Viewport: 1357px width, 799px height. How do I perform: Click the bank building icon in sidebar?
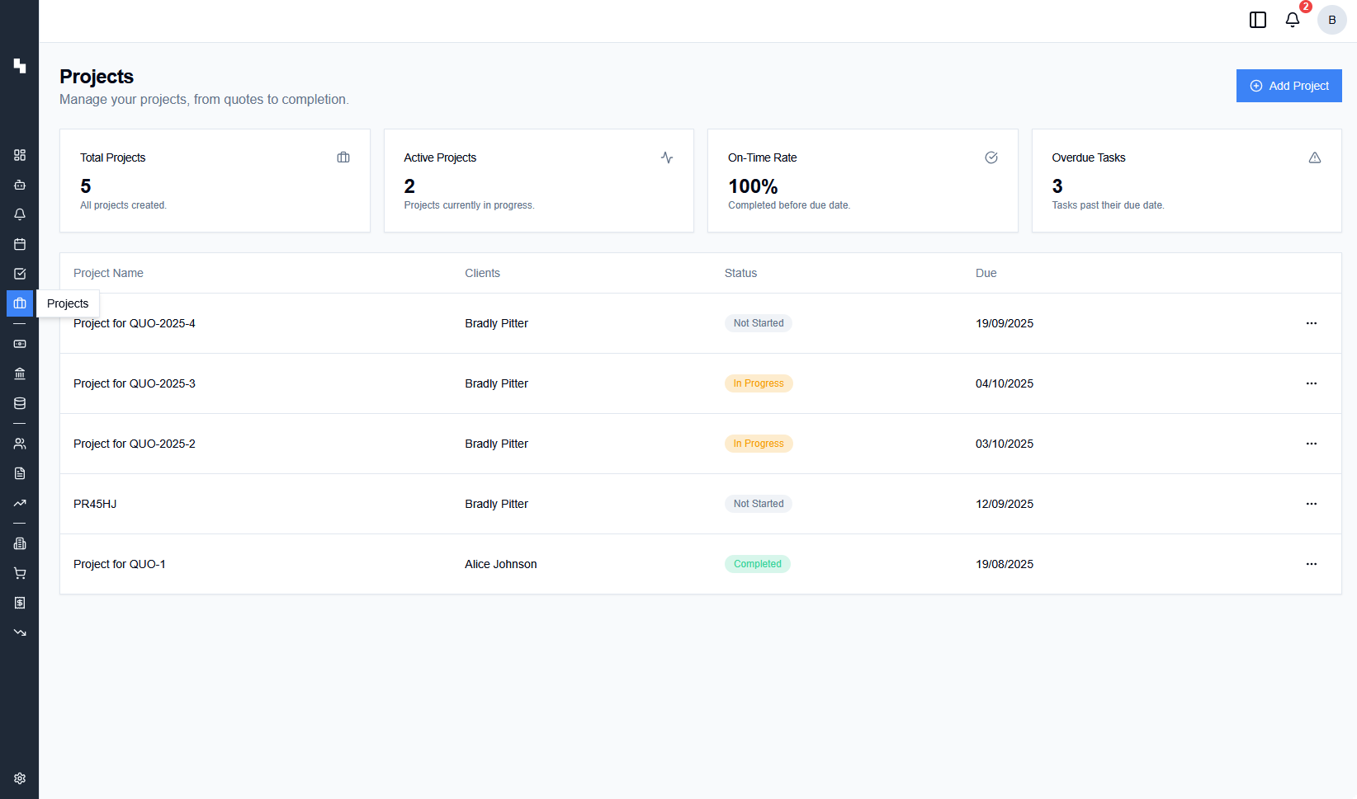tap(20, 374)
